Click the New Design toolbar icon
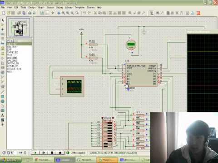The image size is (218, 163). 4,13
